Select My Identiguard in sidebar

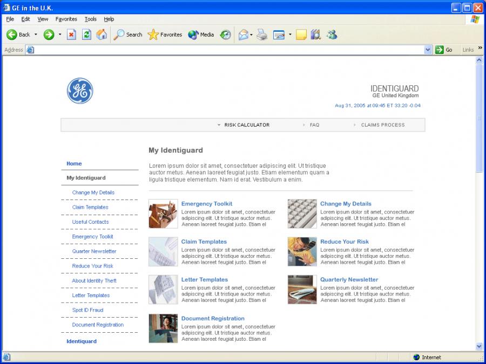(86, 177)
